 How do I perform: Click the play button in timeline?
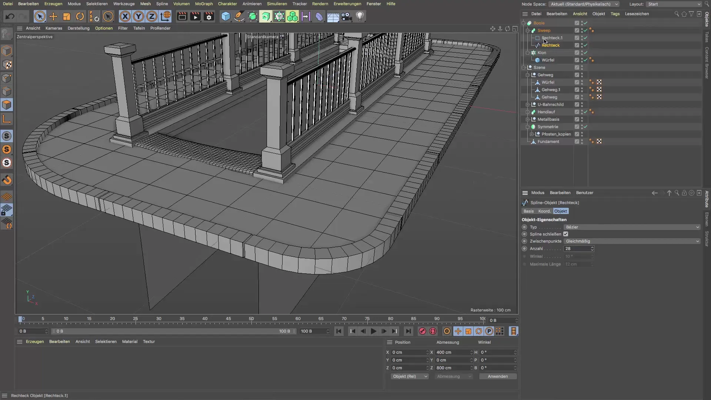373,331
